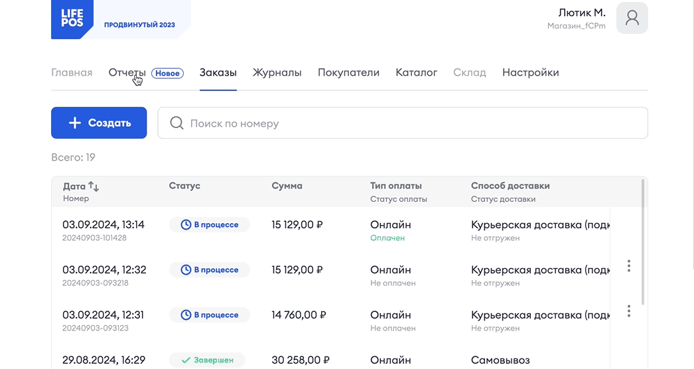This screenshot has width=694, height=369.
Task: Click the clock icon of the 13:14 order status
Action: point(186,224)
